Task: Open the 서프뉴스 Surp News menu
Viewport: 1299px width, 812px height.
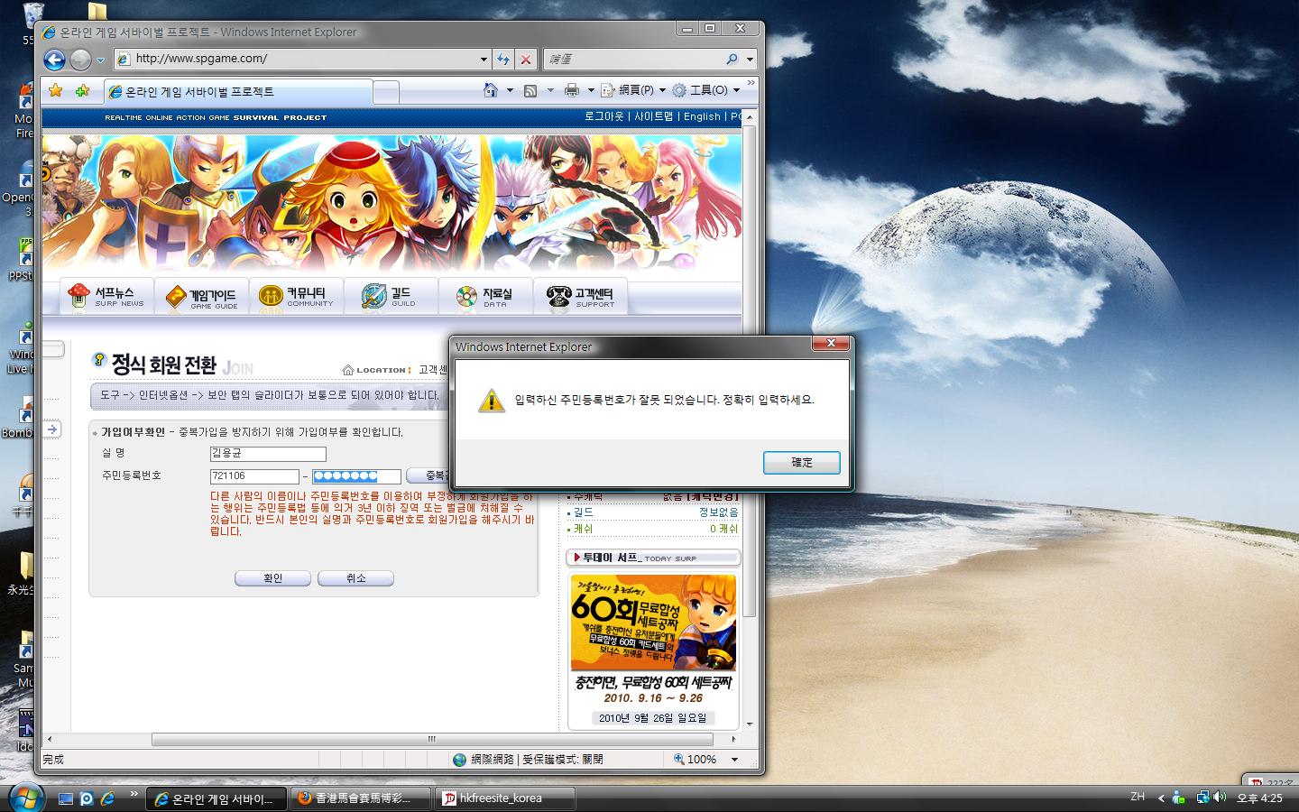Action: pyautogui.click(x=108, y=296)
